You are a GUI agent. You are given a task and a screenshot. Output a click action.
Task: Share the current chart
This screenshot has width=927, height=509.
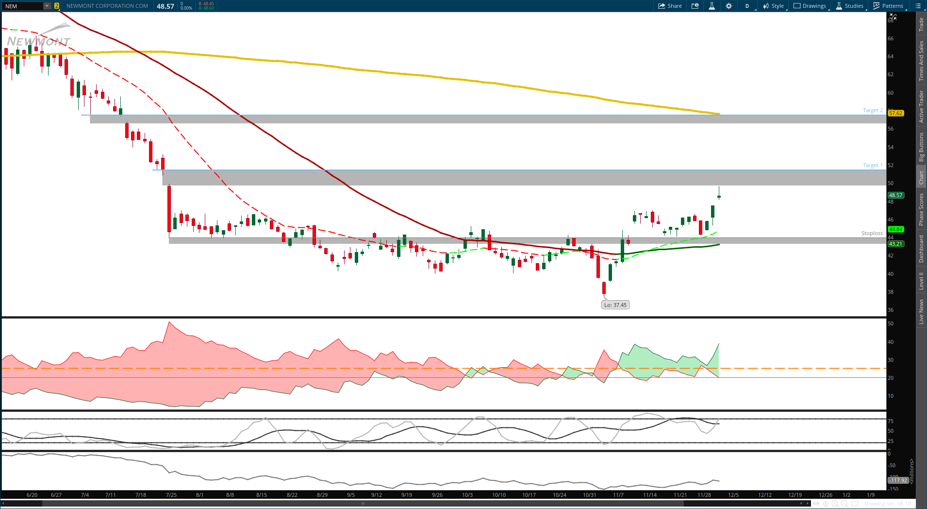tap(670, 6)
